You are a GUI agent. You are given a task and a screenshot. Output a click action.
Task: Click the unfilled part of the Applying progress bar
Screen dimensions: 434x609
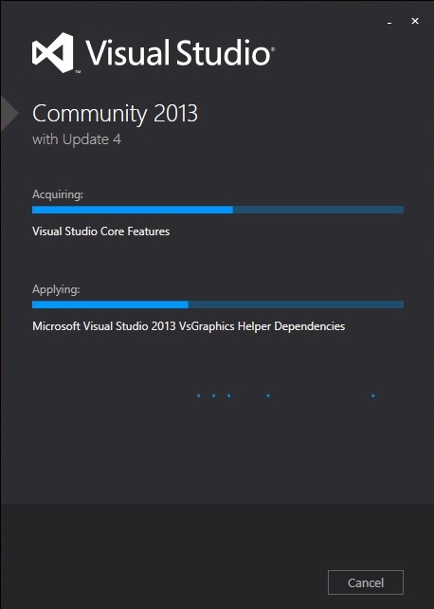click(296, 304)
